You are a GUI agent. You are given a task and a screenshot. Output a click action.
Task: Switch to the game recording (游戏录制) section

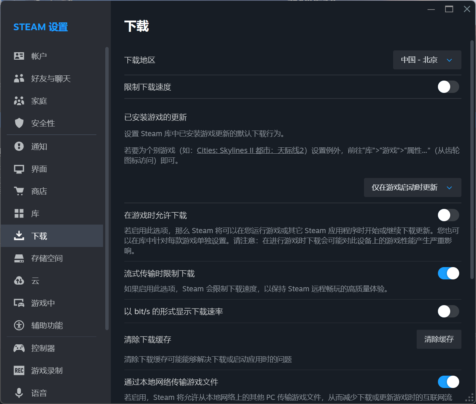(47, 370)
